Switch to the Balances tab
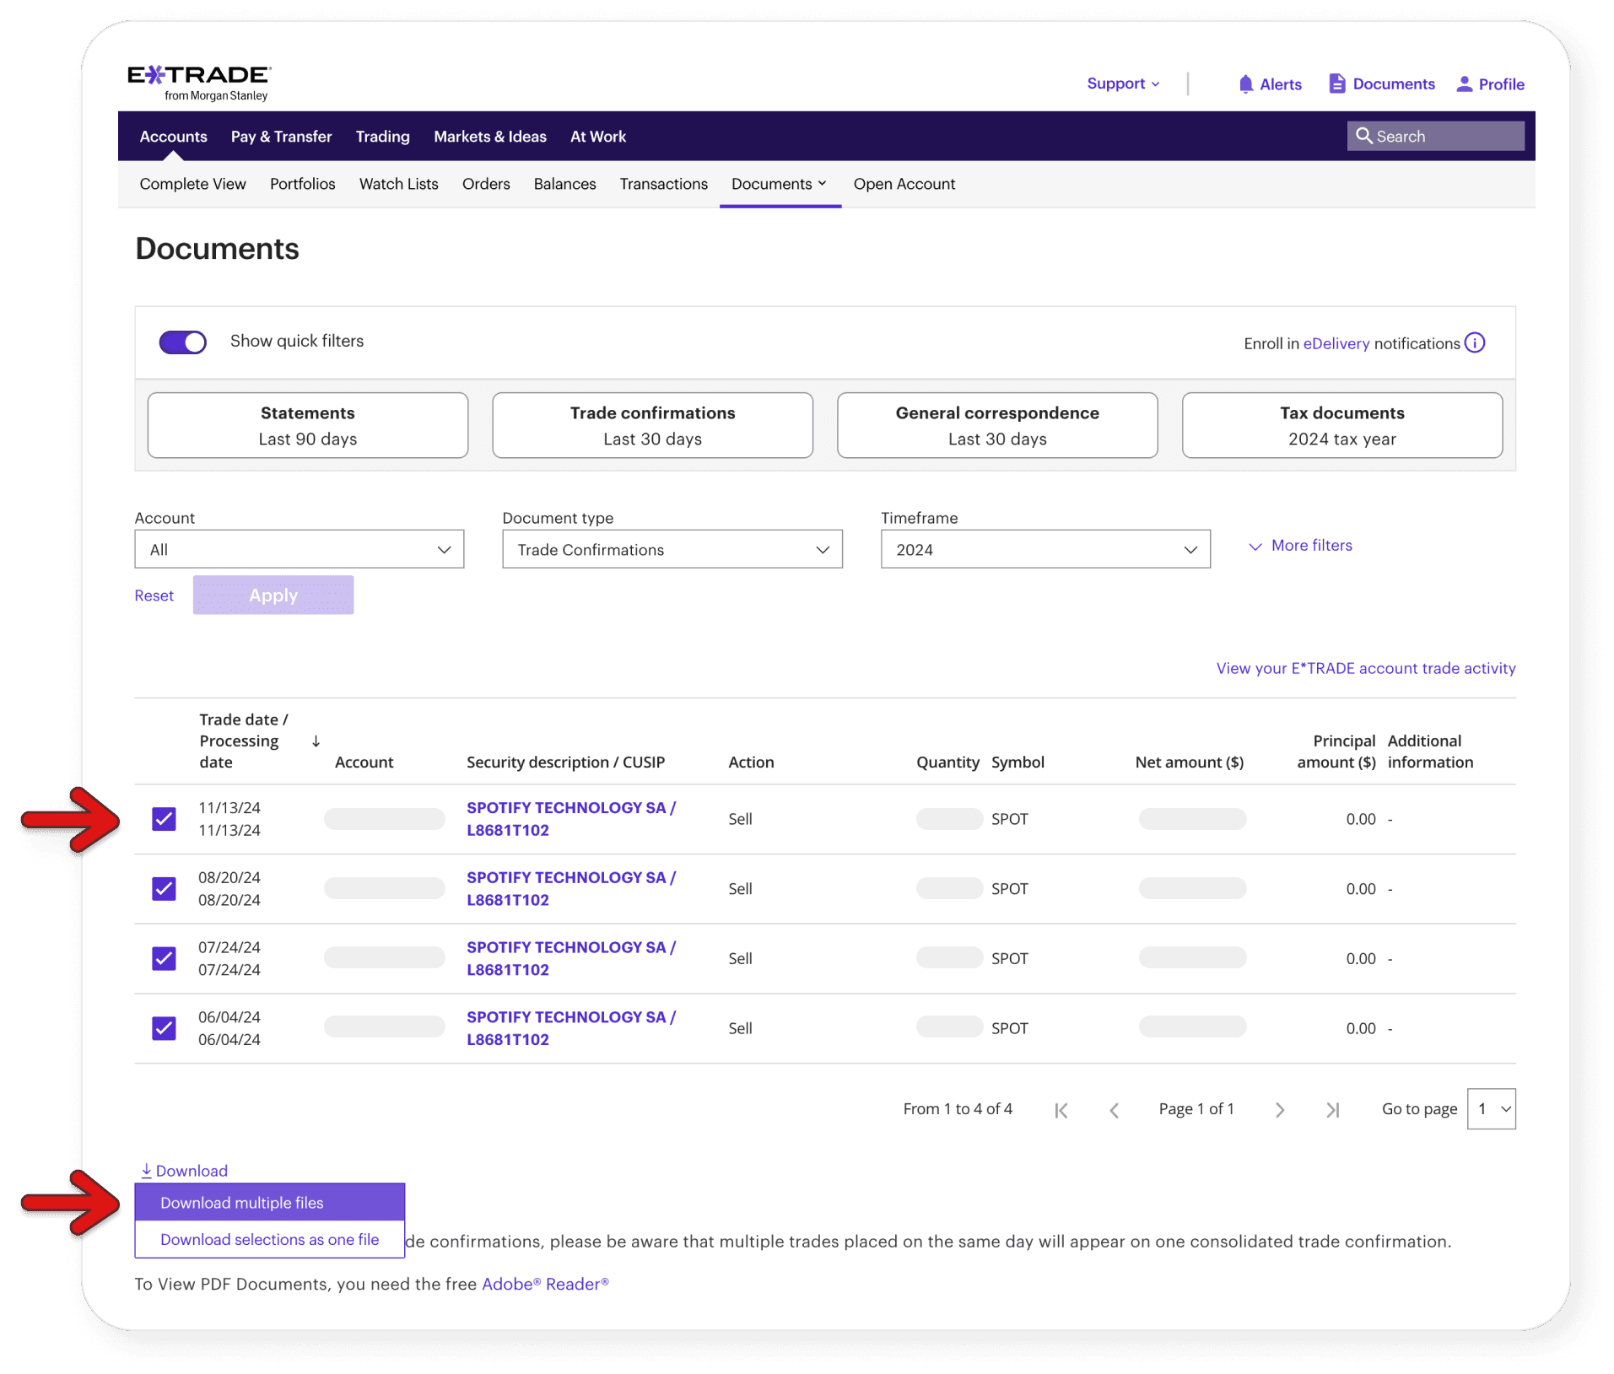Image resolution: width=1614 pixels, height=1374 pixels. pyautogui.click(x=564, y=184)
